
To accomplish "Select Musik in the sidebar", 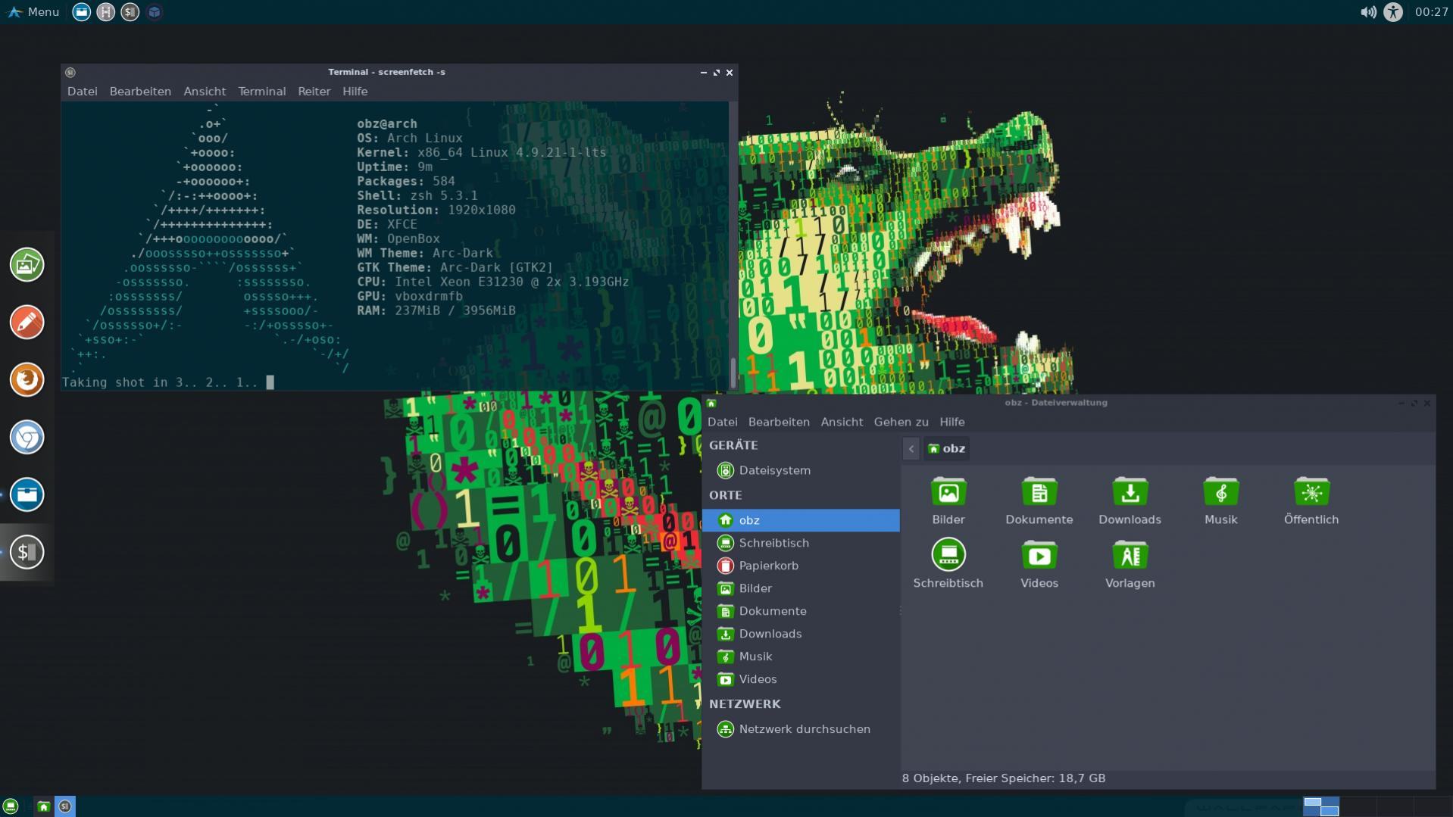I will pyautogui.click(x=801, y=656).
